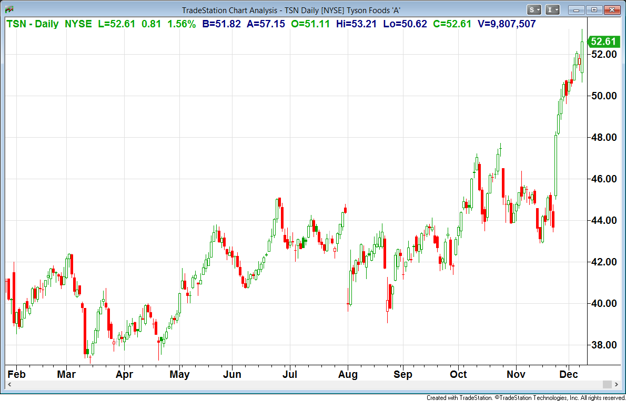Click the 'TSN - Daily' status text
The image size is (626, 401).
click(x=33, y=24)
